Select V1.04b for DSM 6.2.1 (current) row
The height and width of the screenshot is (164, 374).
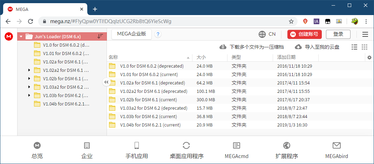pos(240,125)
